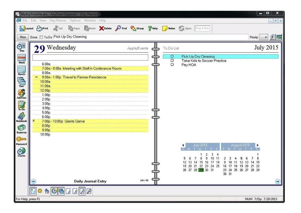Open the Expense tracker

click(21, 129)
